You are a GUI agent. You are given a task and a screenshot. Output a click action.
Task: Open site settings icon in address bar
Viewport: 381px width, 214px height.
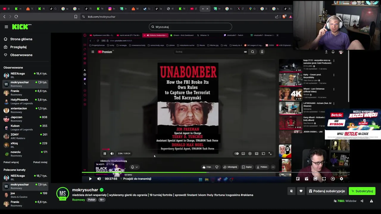[83, 17]
